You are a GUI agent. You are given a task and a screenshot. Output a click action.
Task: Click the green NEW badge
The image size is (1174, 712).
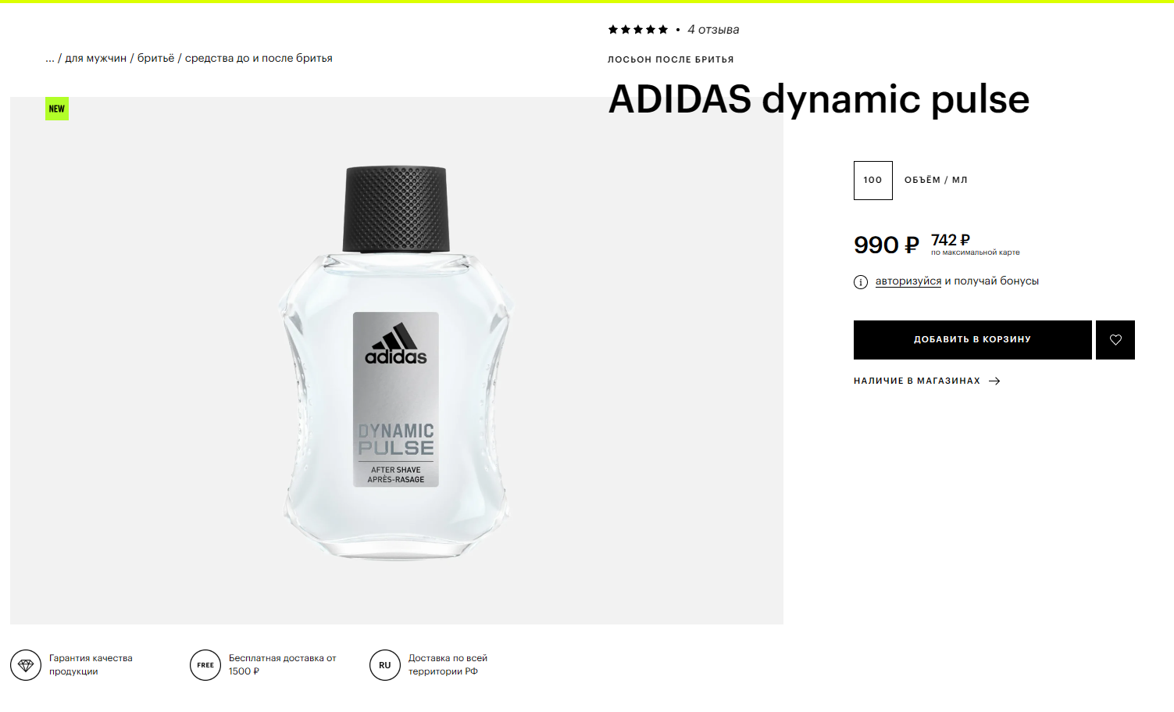click(x=57, y=109)
